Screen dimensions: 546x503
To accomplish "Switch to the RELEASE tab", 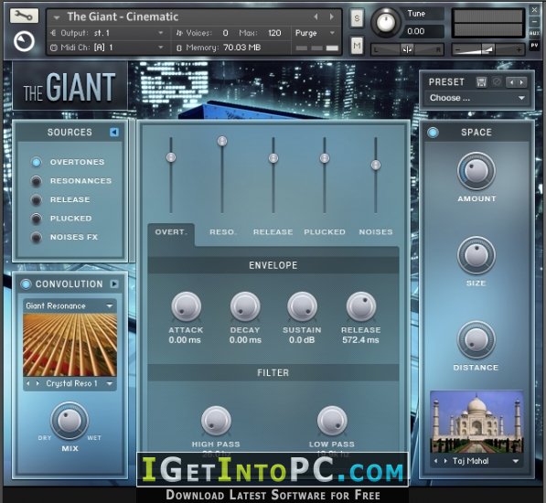I will click(273, 232).
